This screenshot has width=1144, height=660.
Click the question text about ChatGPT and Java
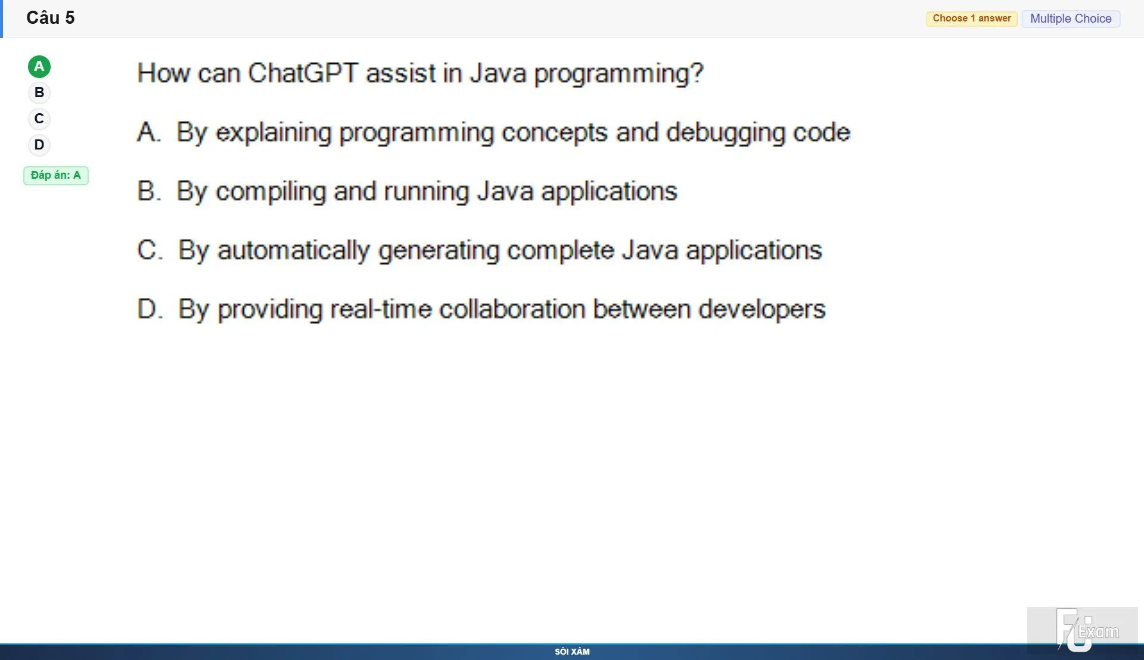click(421, 74)
